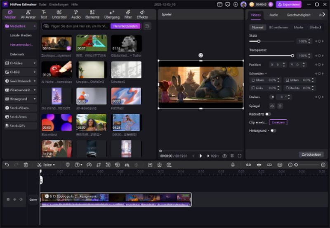This screenshot has width=330, height=228.
Task: Click the microphone voice-over icon
Action: tap(233, 165)
